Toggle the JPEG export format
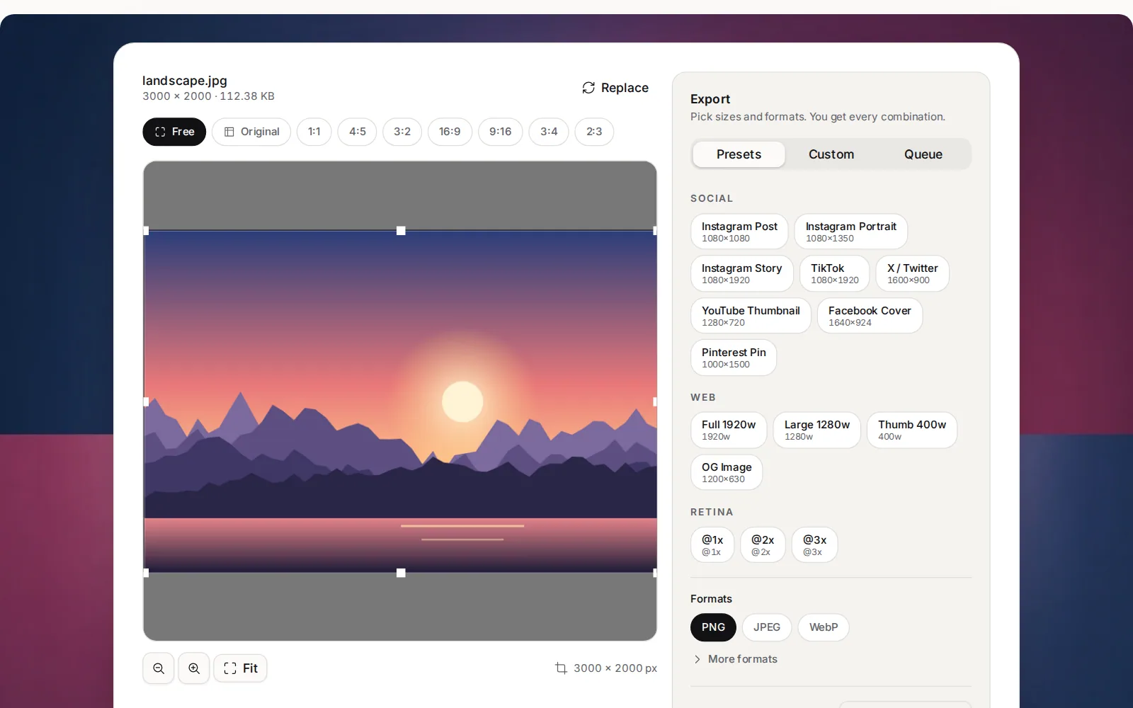Viewport: 1133px width, 708px height. (x=767, y=627)
